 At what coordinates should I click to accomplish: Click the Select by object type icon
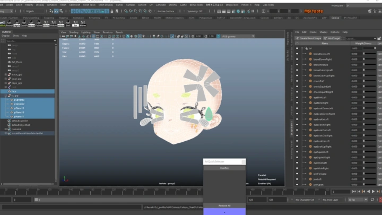click(x=56, y=11)
